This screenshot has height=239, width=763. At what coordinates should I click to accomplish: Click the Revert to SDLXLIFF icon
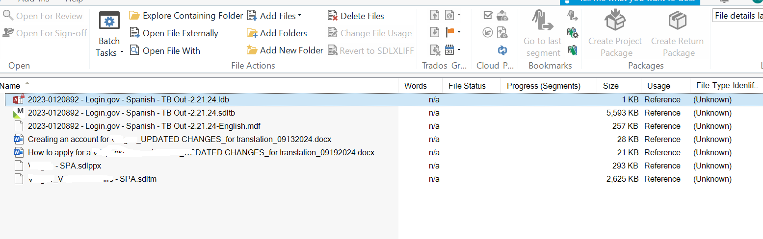click(x=333, y=50)
